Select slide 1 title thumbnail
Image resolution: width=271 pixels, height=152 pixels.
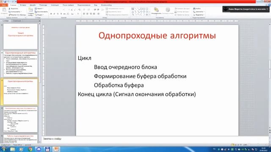[20, 36]
